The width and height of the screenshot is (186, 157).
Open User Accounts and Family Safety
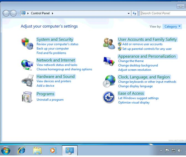(148, 39)
